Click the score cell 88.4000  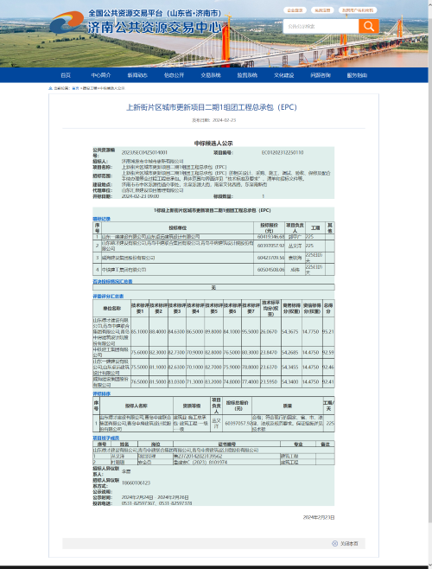point(158,331)
